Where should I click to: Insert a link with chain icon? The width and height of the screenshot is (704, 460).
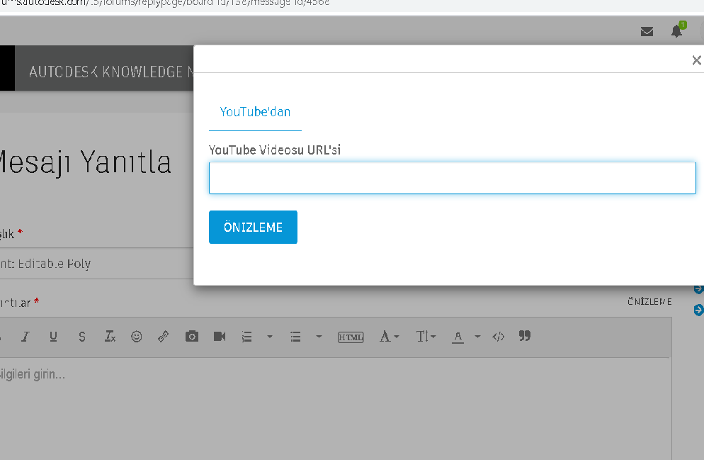(x=164, y=337)
